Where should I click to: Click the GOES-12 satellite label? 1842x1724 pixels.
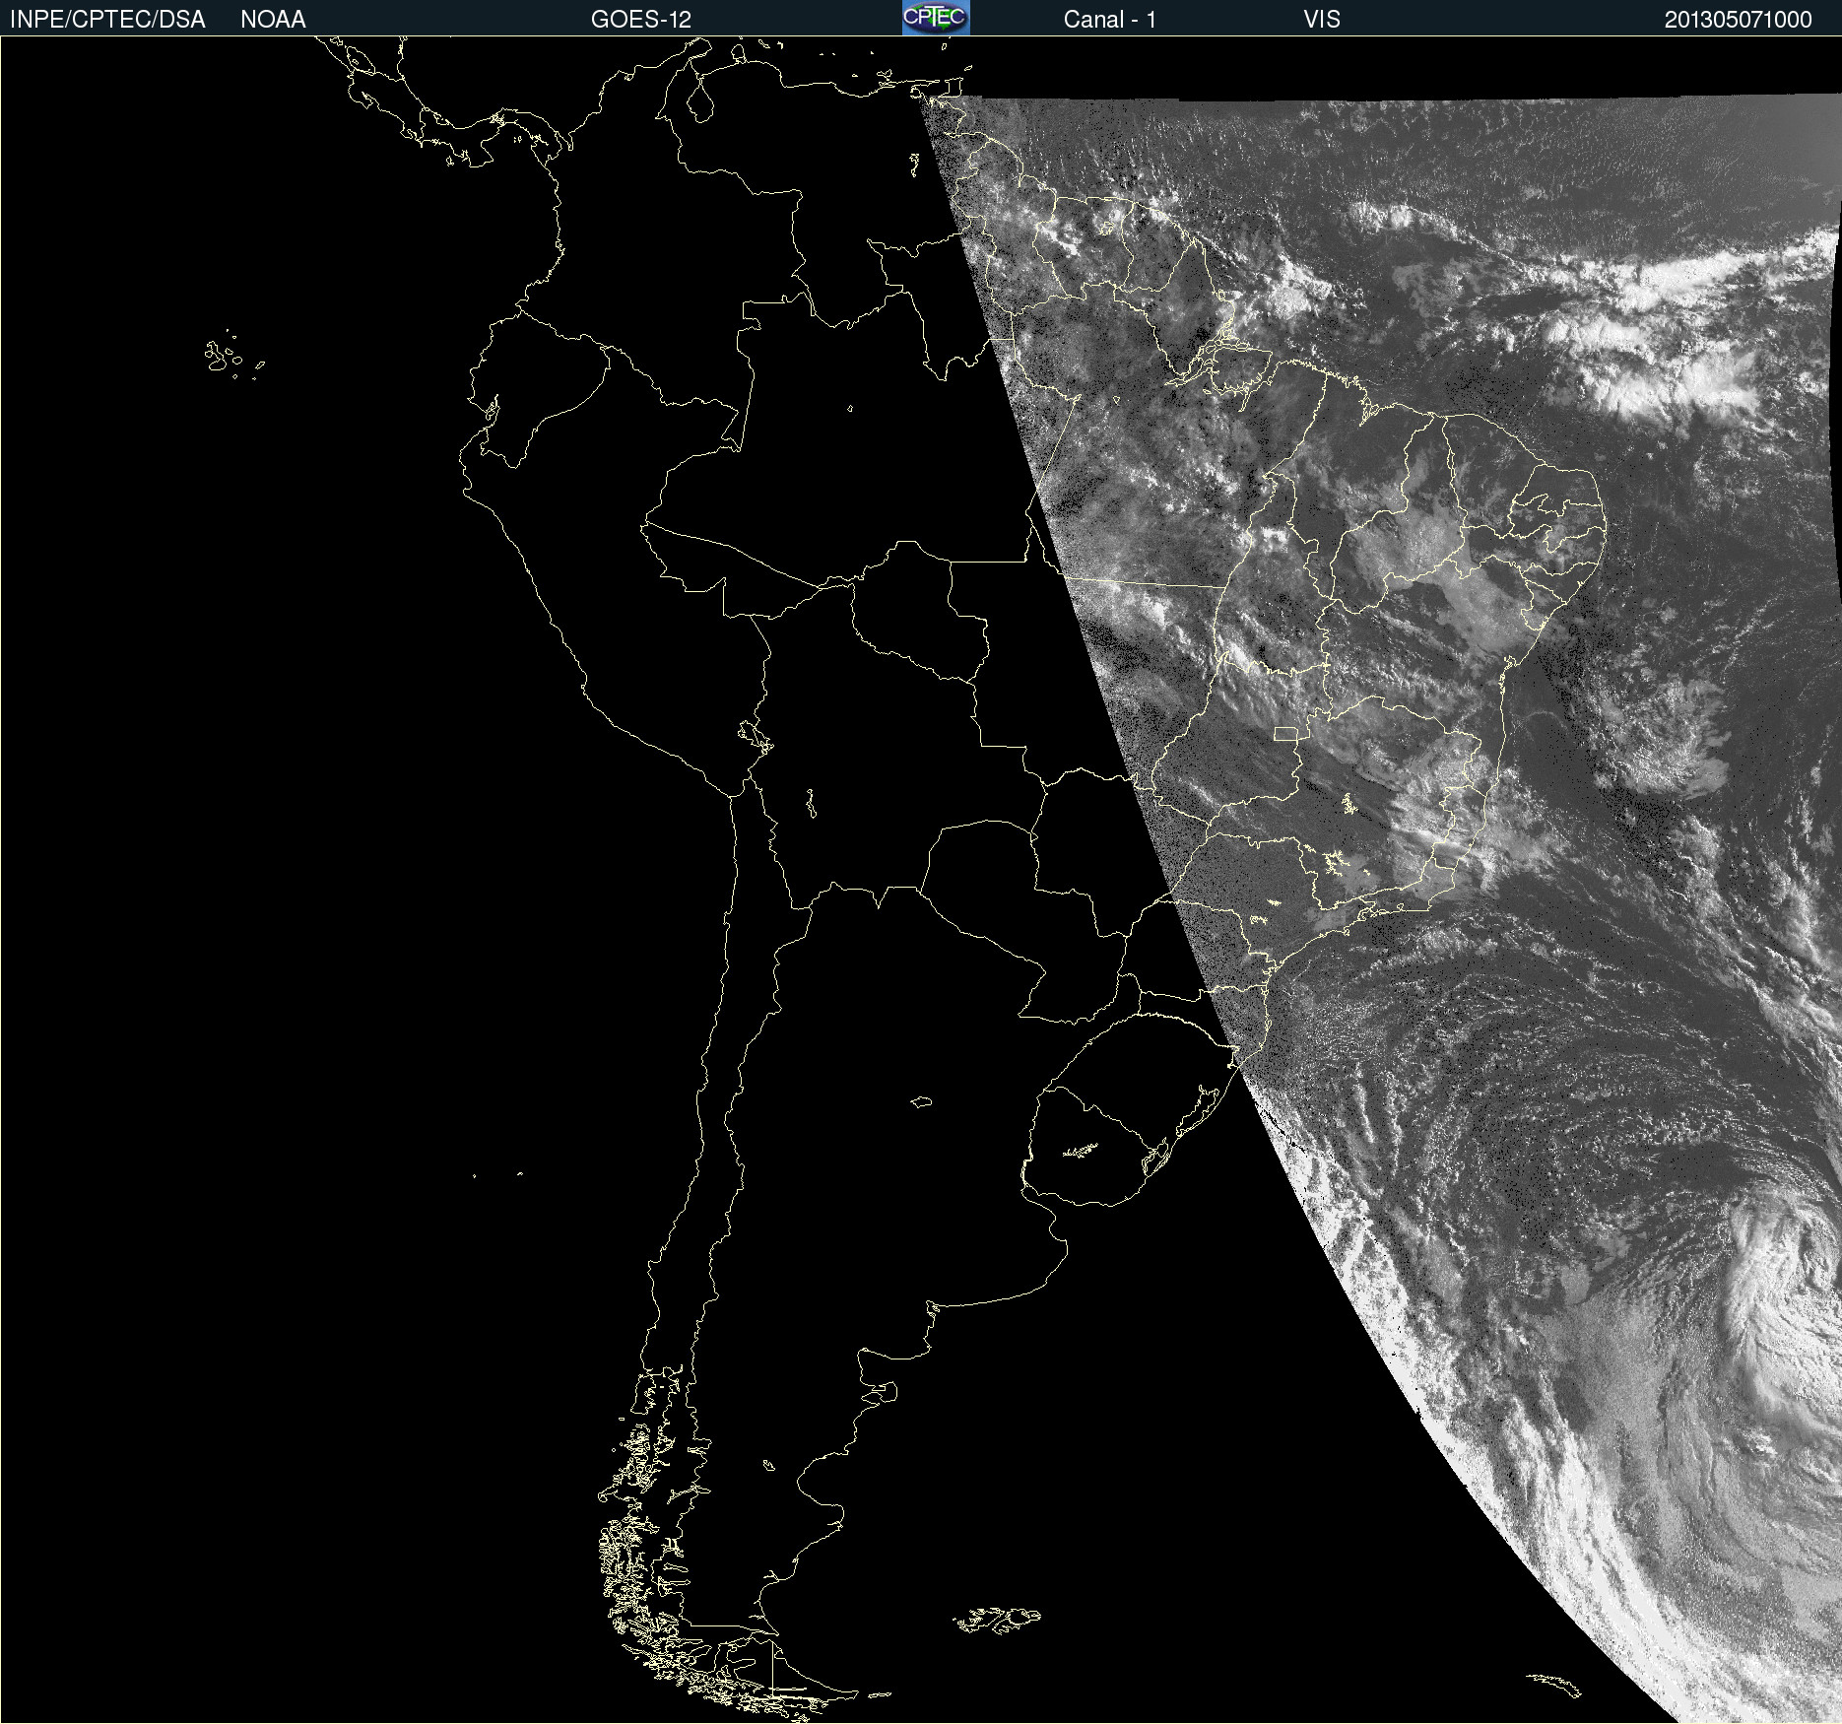pos(641,20)
